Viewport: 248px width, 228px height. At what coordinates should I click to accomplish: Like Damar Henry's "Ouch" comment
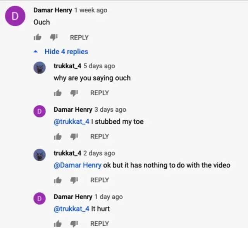click(x=38, y=38)
